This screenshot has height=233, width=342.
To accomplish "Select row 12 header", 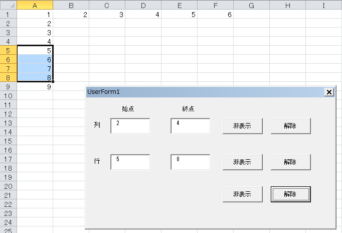I will click(8, 113).
